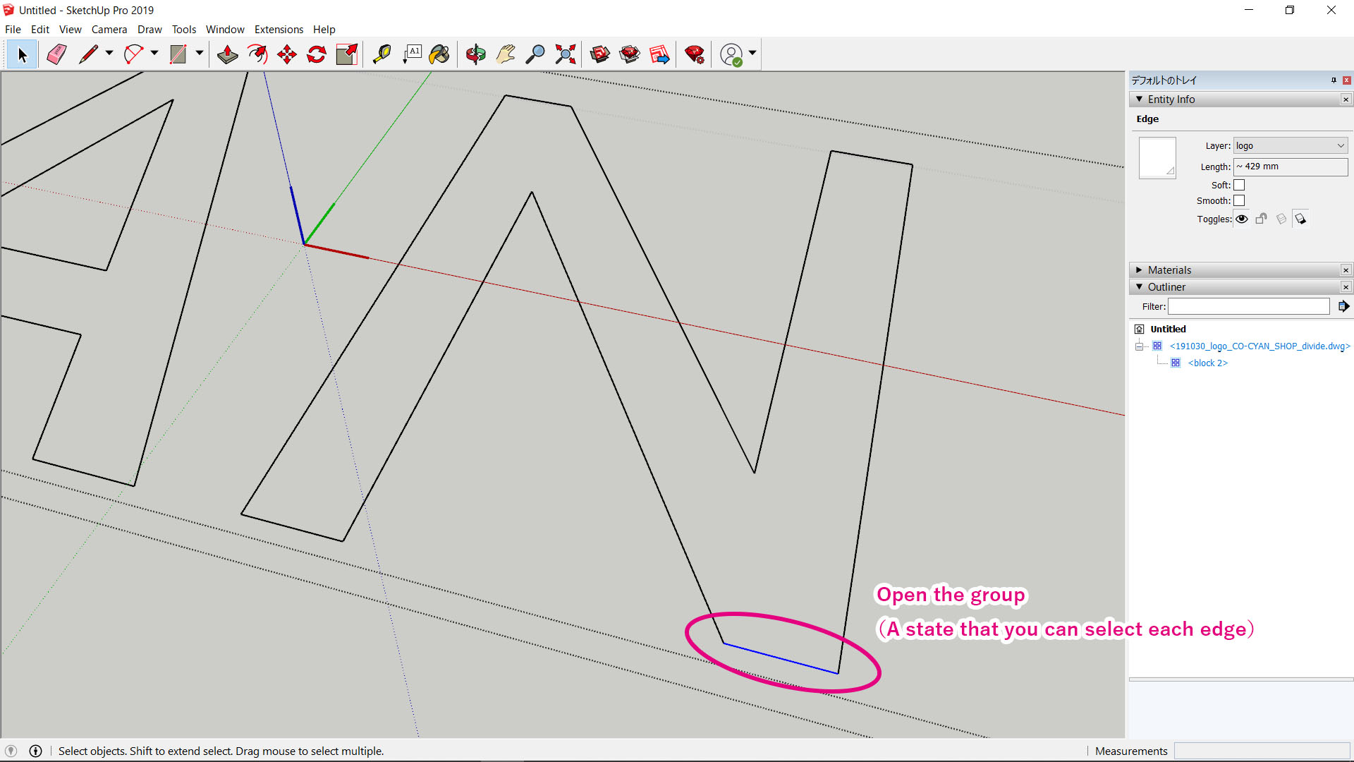Open the Help menu
The width and height of the screenshot is (1354, 762).
[324, 30]
